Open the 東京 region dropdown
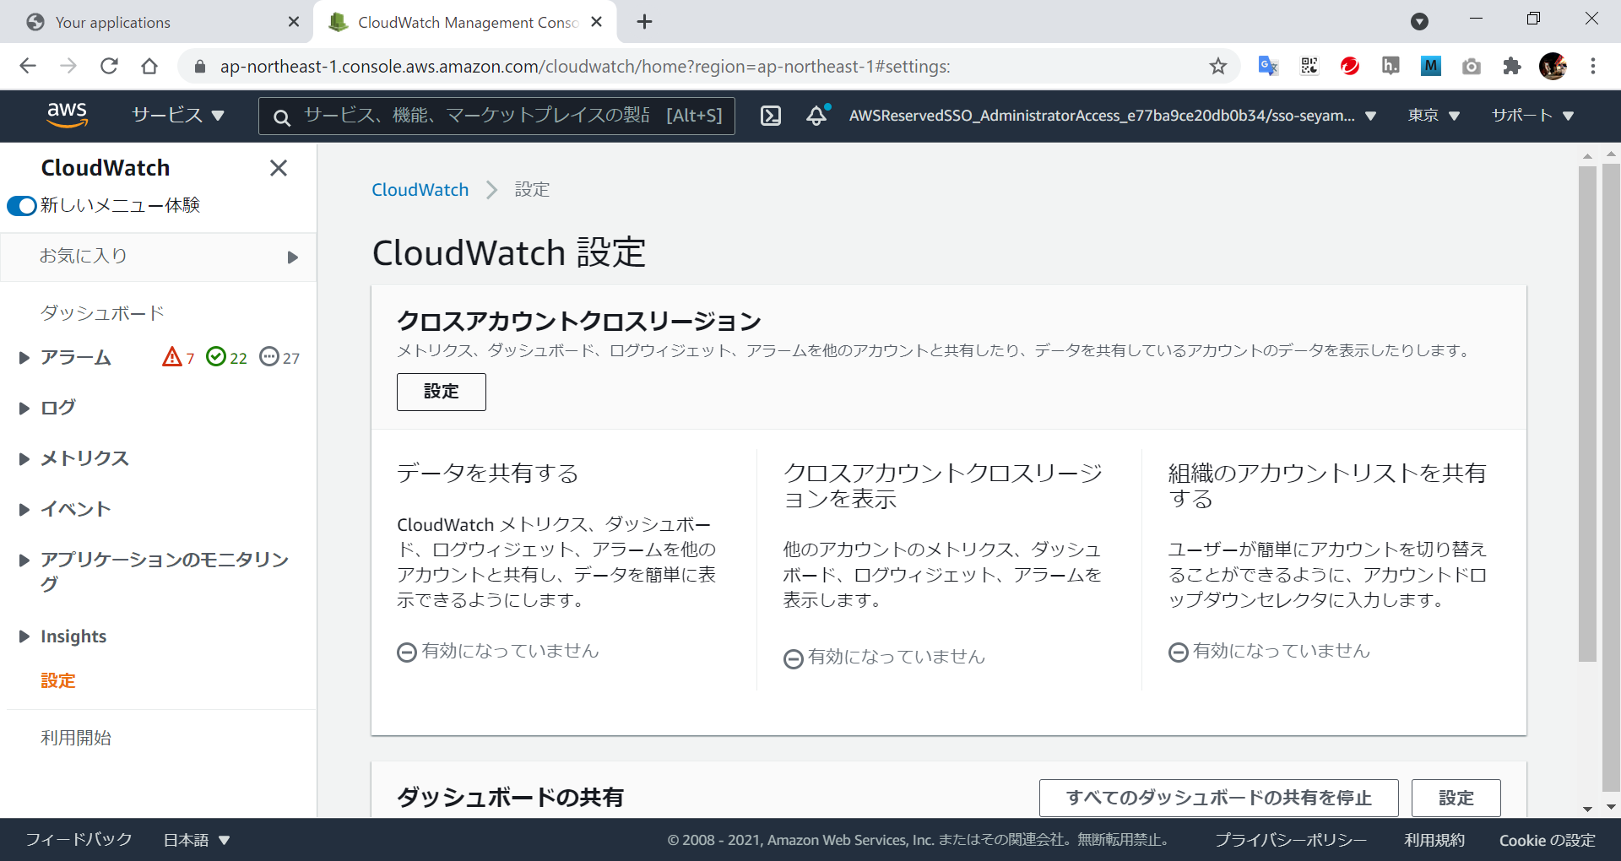This screenshot has width=1621, height=861. [1433, 116]
